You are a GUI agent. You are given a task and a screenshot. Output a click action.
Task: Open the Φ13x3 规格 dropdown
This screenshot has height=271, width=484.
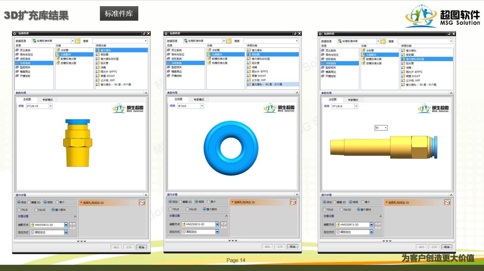pos(202,106)
